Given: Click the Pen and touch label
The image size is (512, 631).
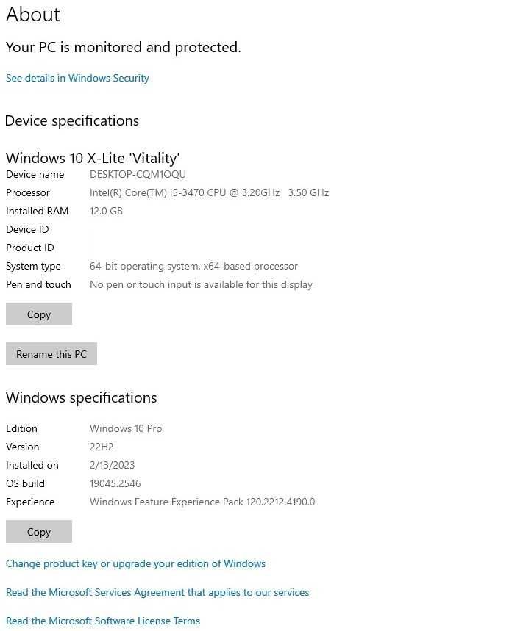Looking at the screenshot, I should 38,285.
